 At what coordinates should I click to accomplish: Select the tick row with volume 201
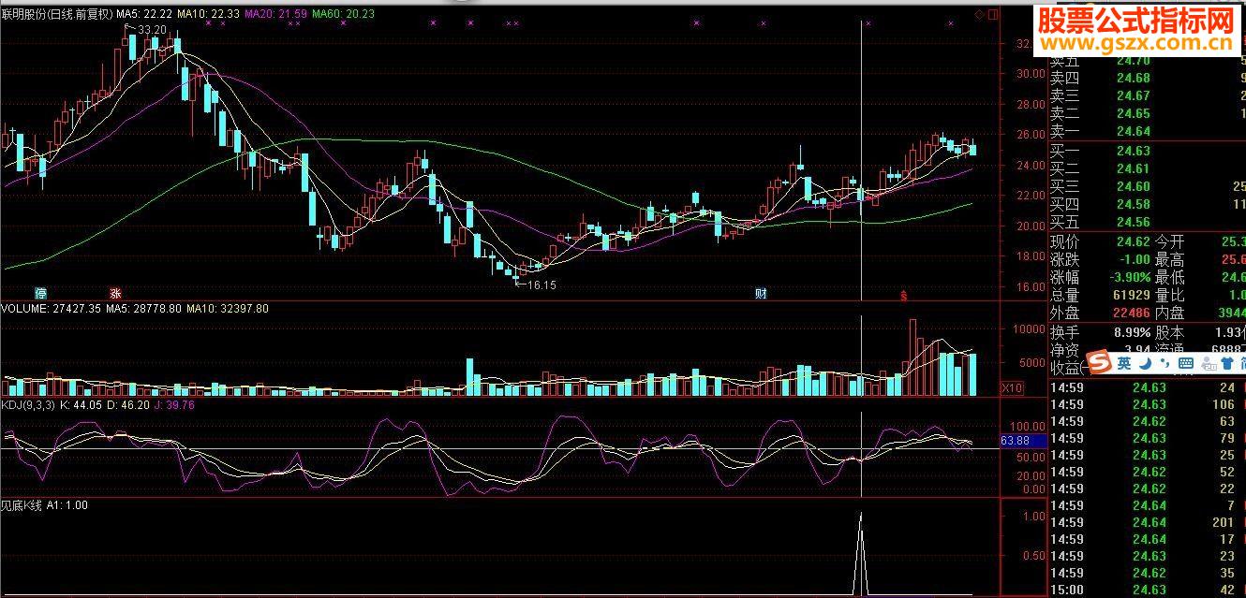click(x=1146, y=522)
